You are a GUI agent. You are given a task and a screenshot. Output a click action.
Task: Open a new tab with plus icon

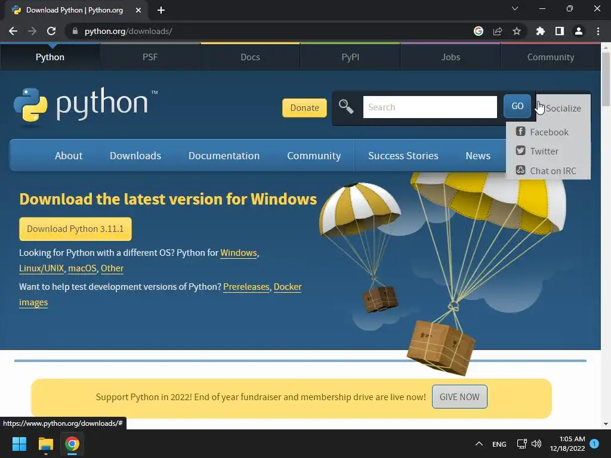point(161,10)
